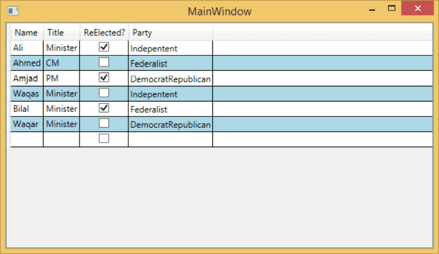The height and width of the screenshot is (254, 439).
Task: Open Party dropdown cell for Waqar
Action: click(x=170, y=124)
